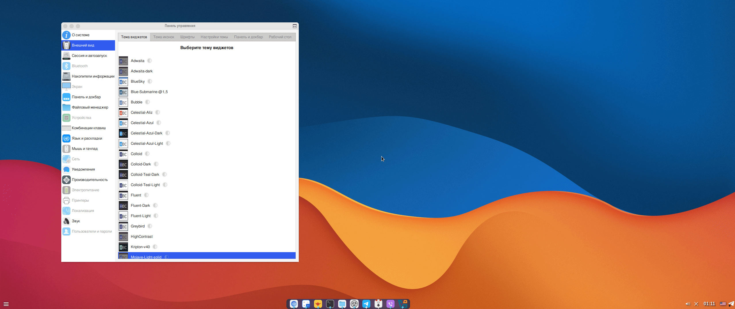Open Bluetooth settings in the sidebar
Image resolution: width=735 pixels, height=309 pixels.
coord(80,66)
